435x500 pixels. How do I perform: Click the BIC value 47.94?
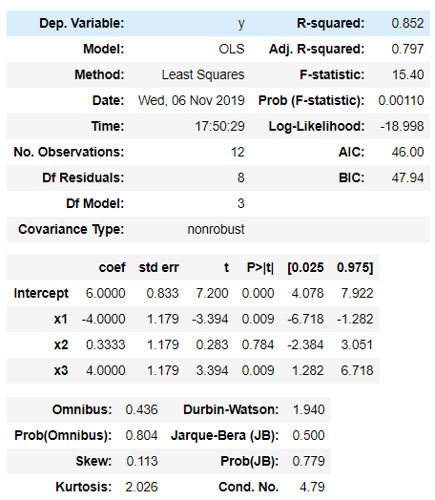click(408, 177)
